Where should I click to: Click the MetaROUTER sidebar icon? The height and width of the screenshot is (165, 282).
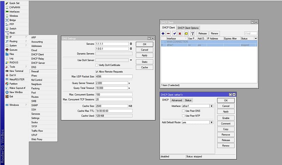pos(7,80)
